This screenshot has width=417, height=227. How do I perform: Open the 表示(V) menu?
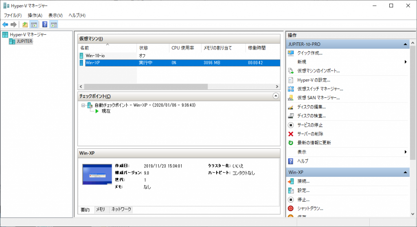coord(55,15)
